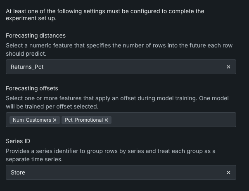This screenshot has width=249, height=191.
Task: Click the Store value in Series ID
Action: (x=18, y=172)
